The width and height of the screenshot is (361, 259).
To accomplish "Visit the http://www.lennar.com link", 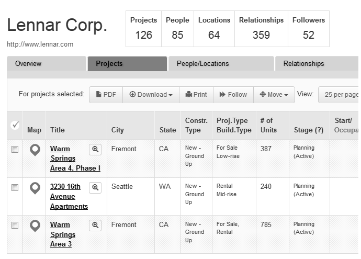I will 40,44.
